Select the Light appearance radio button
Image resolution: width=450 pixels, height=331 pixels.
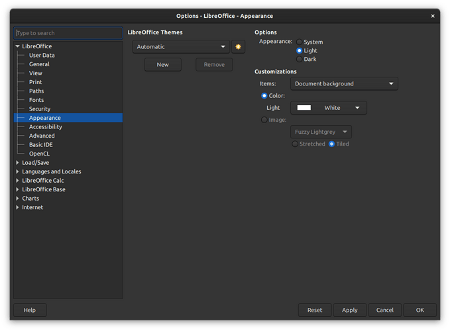tap(299, 51)
